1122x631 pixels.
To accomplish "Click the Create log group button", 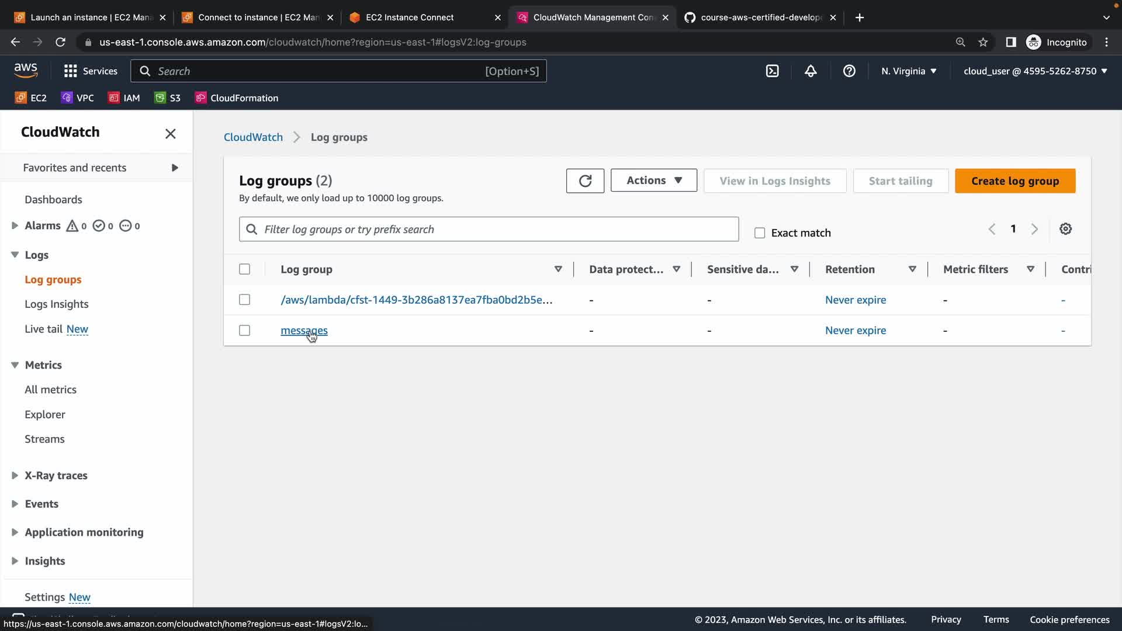I will pos(1014,181).
